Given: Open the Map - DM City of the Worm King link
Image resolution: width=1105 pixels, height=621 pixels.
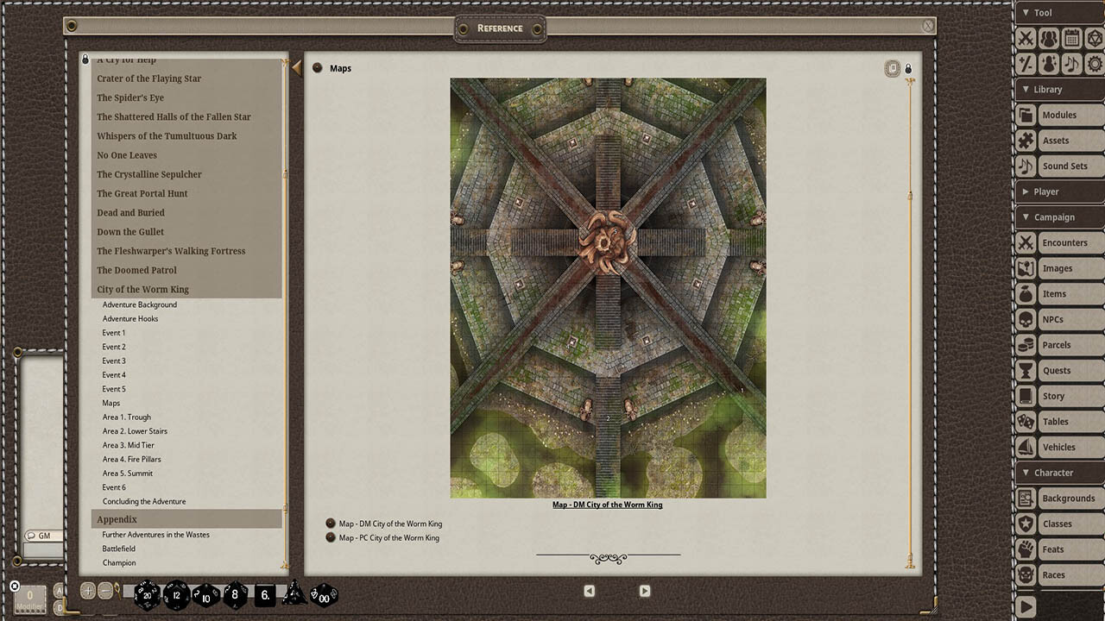Looking at the screenshot, I should 387,523.
